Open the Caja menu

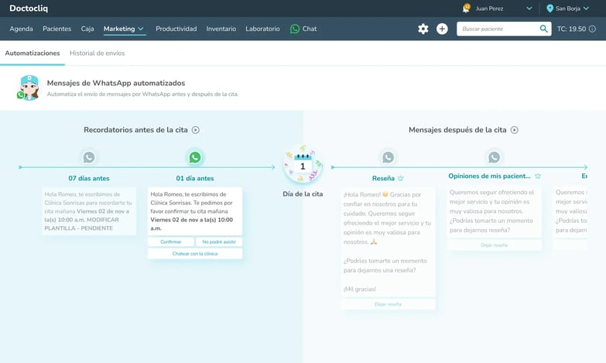click(87, 29)
